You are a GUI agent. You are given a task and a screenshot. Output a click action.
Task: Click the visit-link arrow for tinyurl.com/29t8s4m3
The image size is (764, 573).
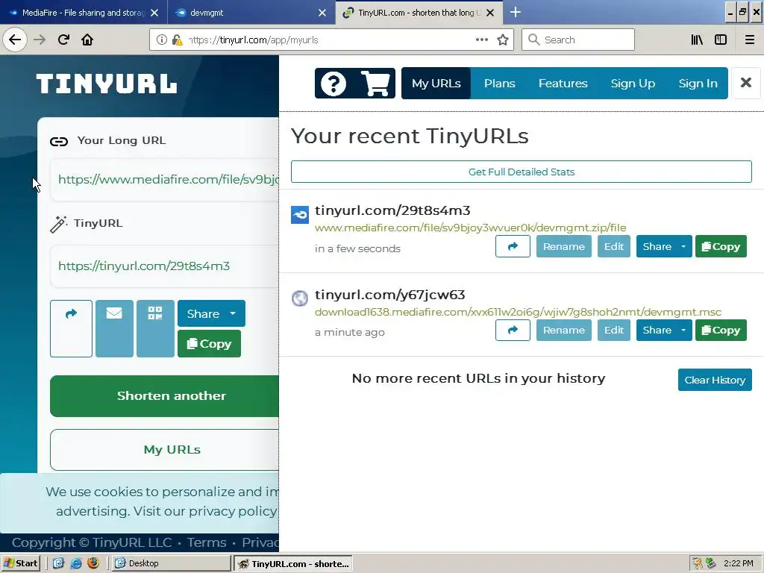[513, 246]
